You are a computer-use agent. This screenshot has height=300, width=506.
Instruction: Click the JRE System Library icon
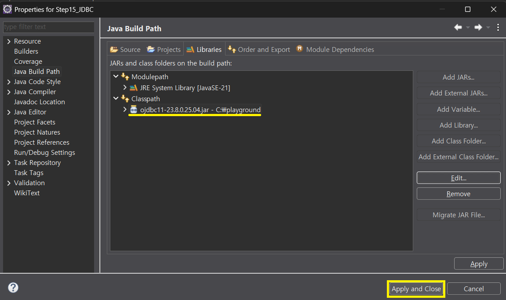tap(133, 88)
